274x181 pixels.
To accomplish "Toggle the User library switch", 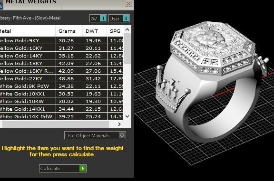I will [x=119, y=19].
